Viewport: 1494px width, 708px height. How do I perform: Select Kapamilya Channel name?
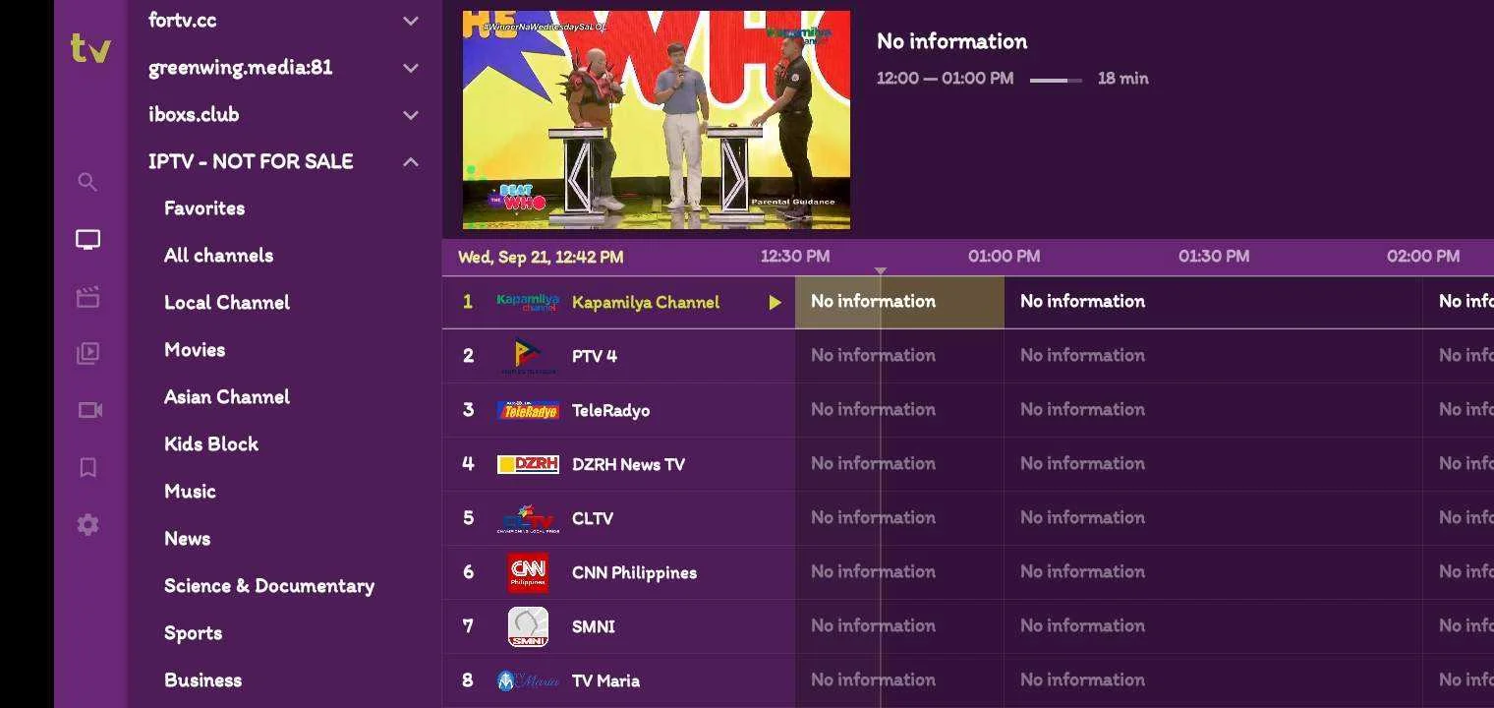point(646,302)
